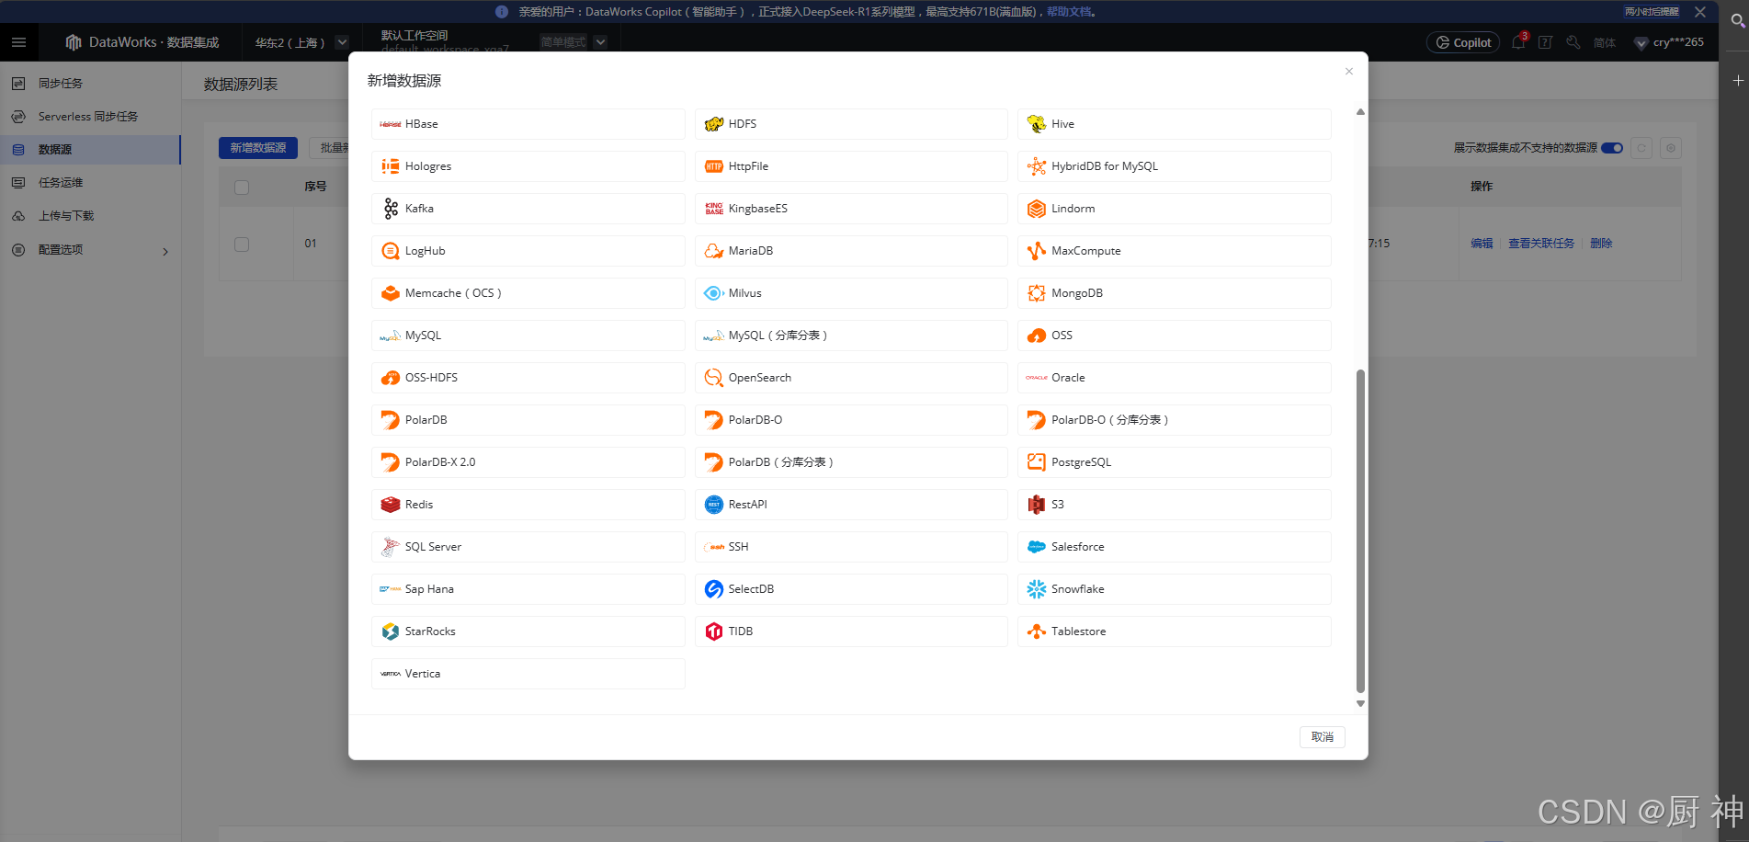Select the HBase data source icon
Viewport: 1749px width, 842px height.
click(x=391, y=124)
